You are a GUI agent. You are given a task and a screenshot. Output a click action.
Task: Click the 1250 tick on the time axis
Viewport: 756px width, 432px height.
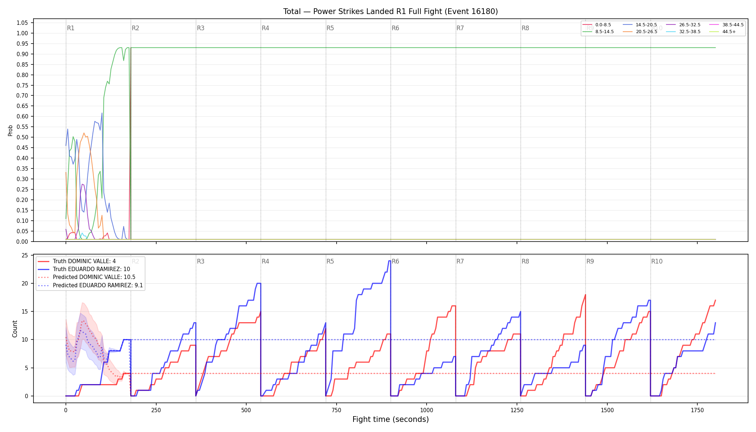coord(517,410)
